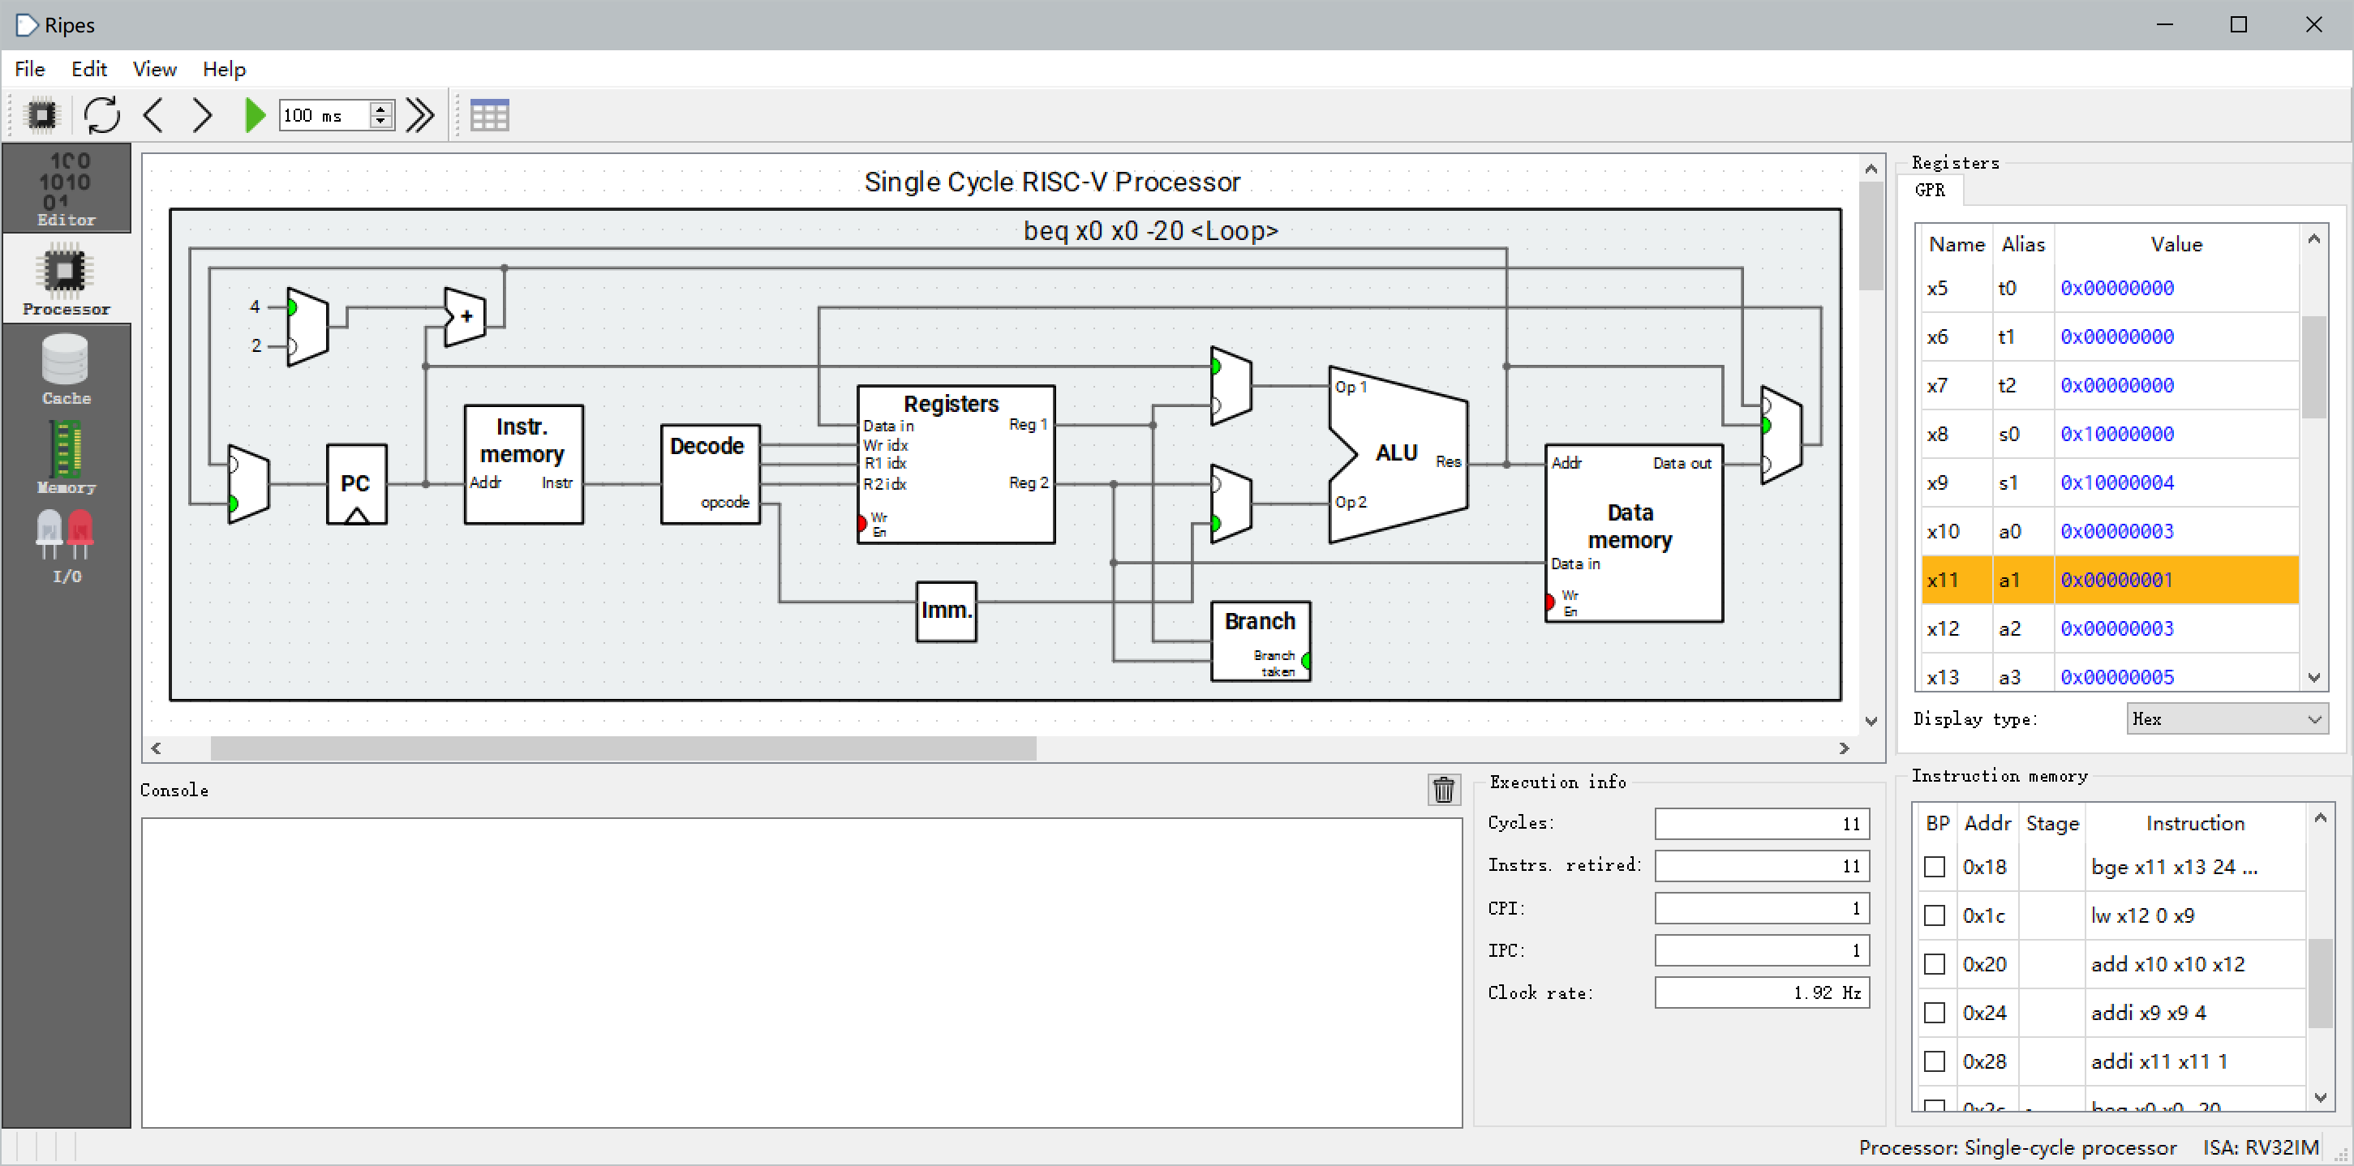Image resolution: width=2354 pixels, height=1166 pixels.
Task: Click the Name column header in registers
Action: pyautogui.click(x=1957, y=244)
